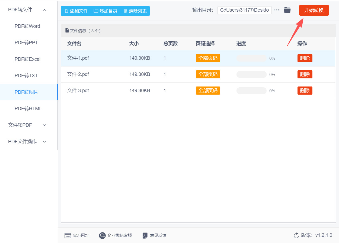Click the Add File page icon

coord(66,11)
